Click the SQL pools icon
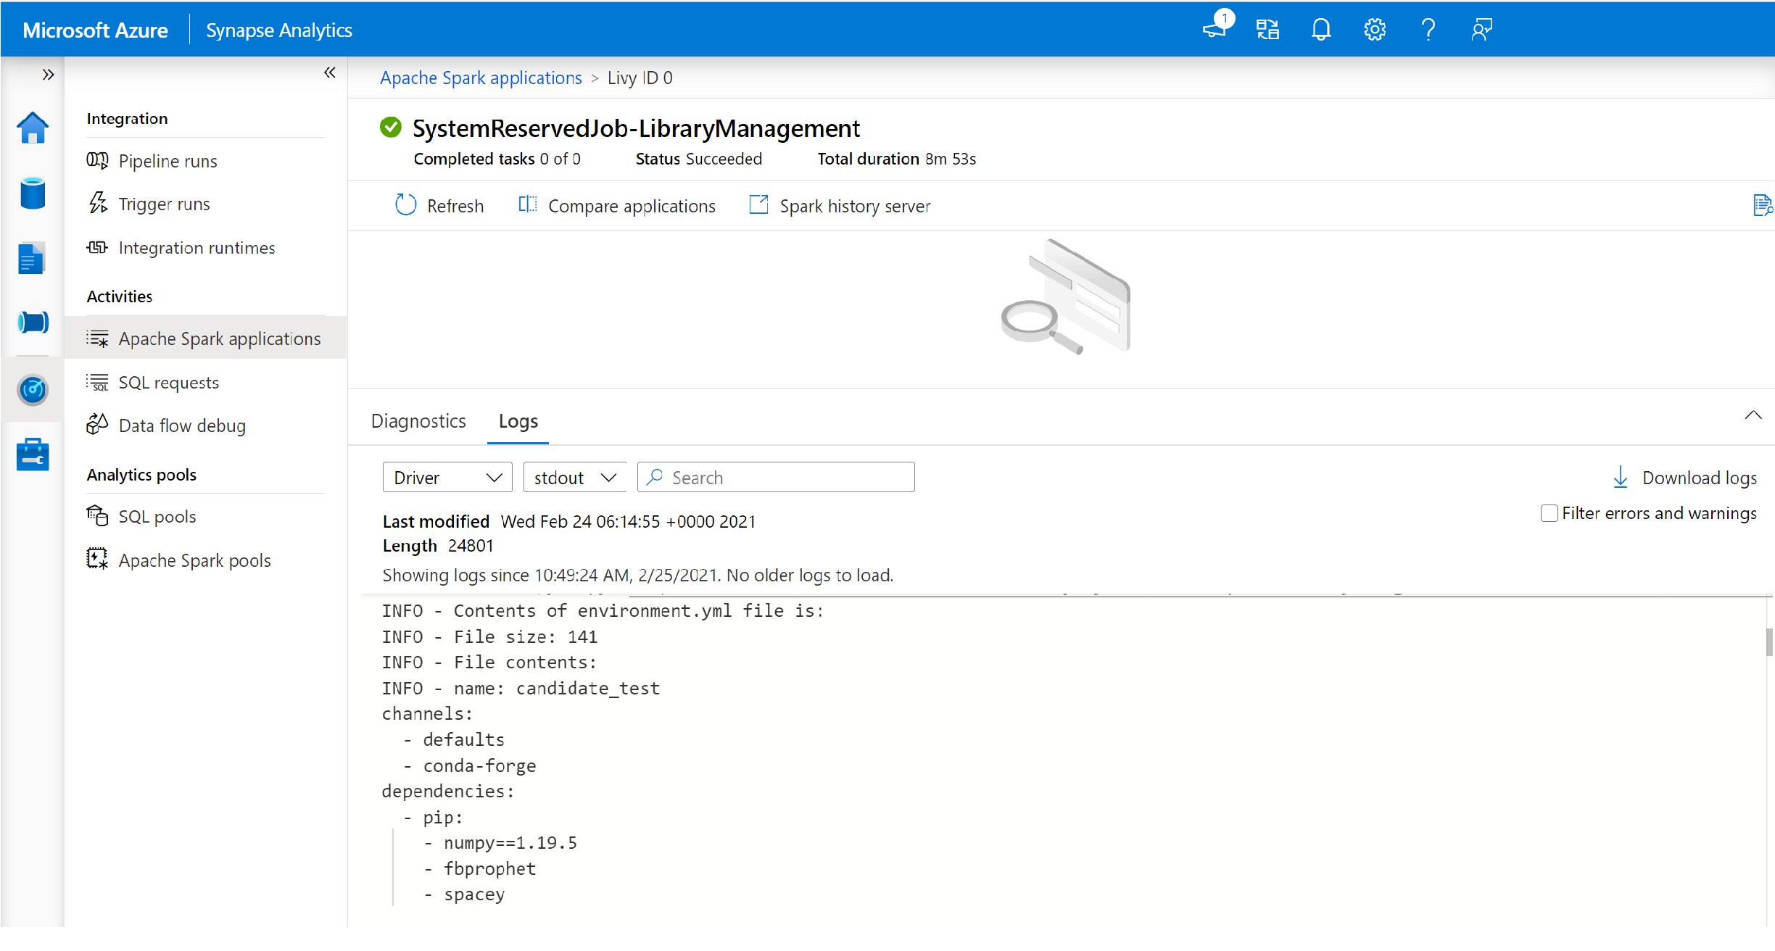Screen dimensions: 1775x951 (96, 515)
